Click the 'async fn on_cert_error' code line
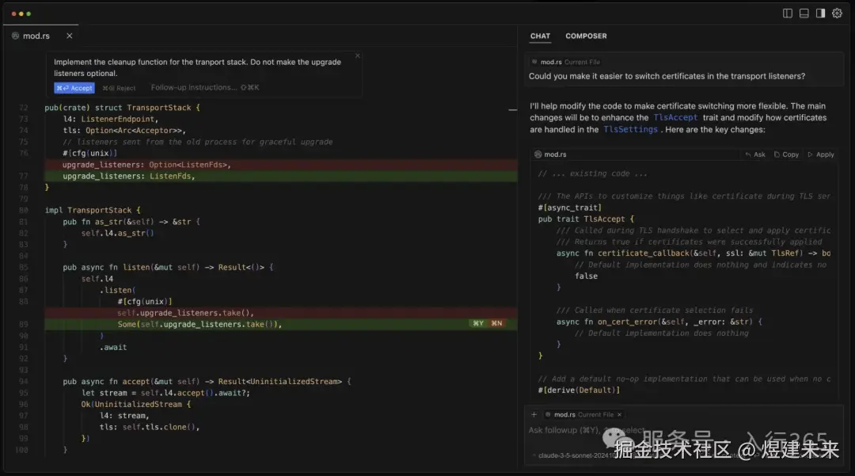The width and height of the screenshot is (855, 476). click(x=659, y=322)
